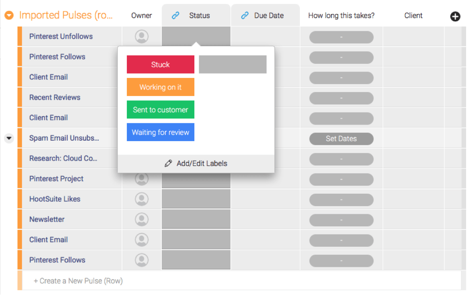Select the blue Waiting for review label
The height and width of the screenshot is (295, 473).
pos(161,132)
